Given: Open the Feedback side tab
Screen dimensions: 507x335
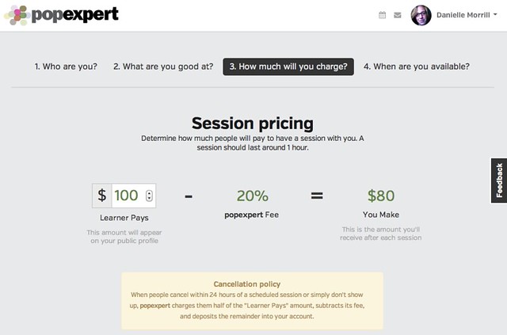Looking at the screenshot, I should [499, 181].
